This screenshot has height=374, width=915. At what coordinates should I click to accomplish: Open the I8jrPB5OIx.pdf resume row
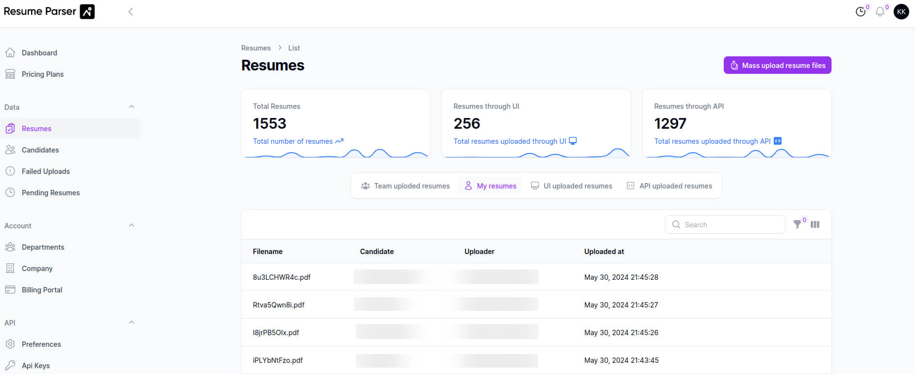(536, 332)
